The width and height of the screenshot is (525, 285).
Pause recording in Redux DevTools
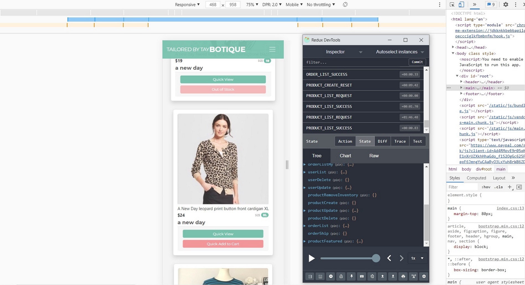[331, 276]
